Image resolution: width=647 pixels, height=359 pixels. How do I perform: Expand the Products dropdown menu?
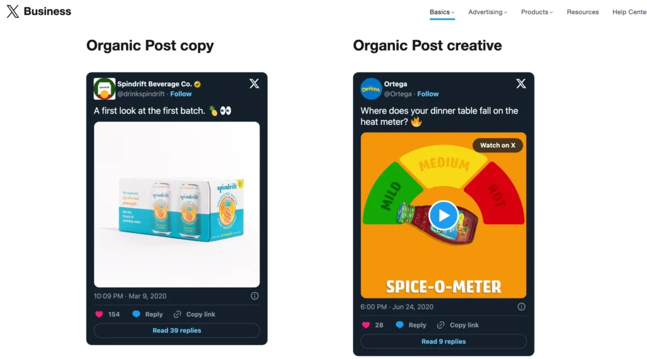click(537, 12)
